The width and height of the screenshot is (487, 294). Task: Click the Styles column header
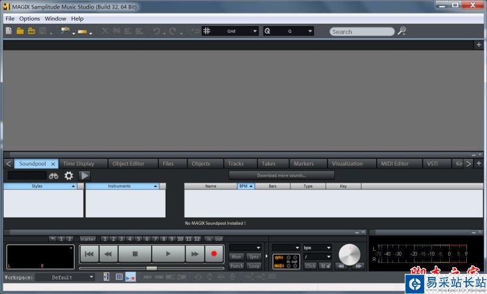point(40,186)
